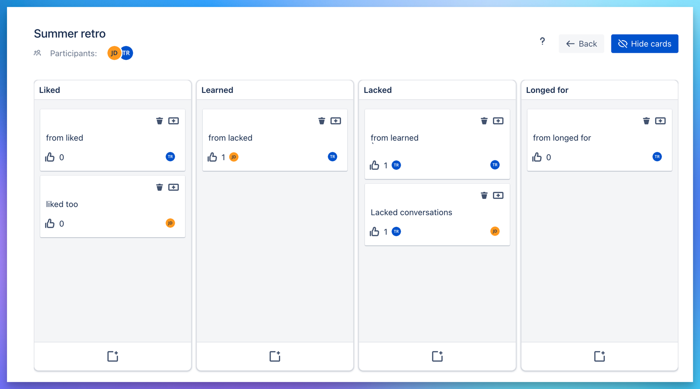The height and width of the screenshot is (389, 700).
Task: Click the JD participant avatar in header
Action: tap(113, 53)
